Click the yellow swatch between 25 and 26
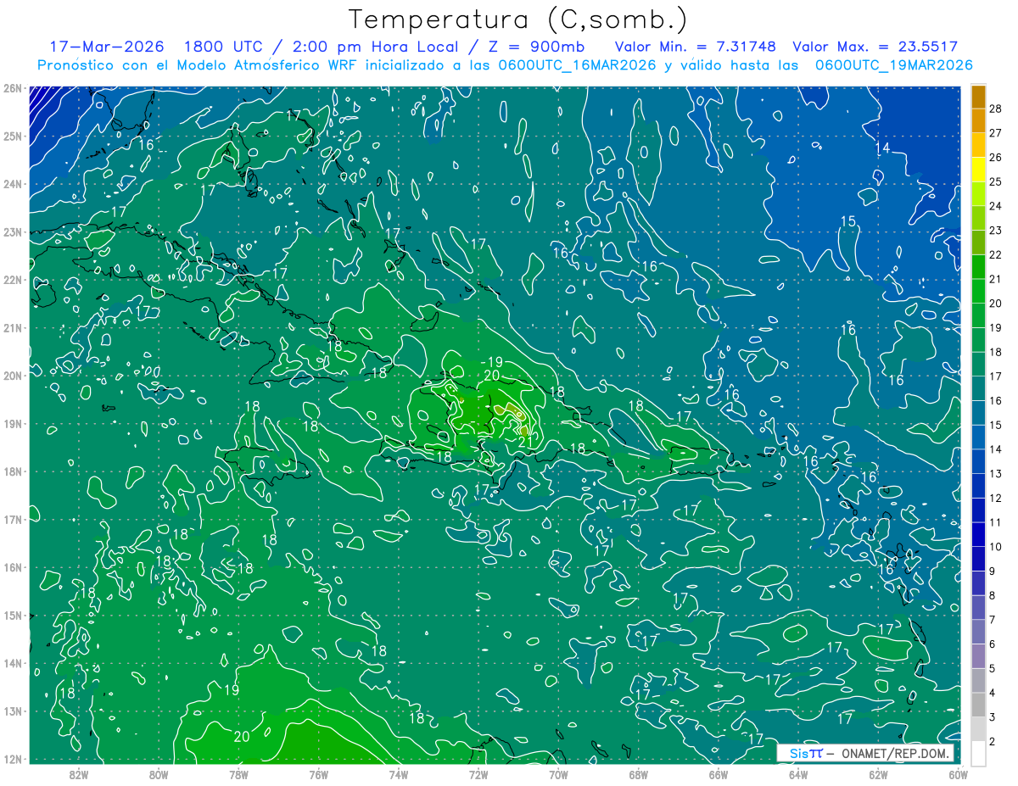The width and height of the screenshot is (1018, 786). pyautogui.click(x=978, y=169)
